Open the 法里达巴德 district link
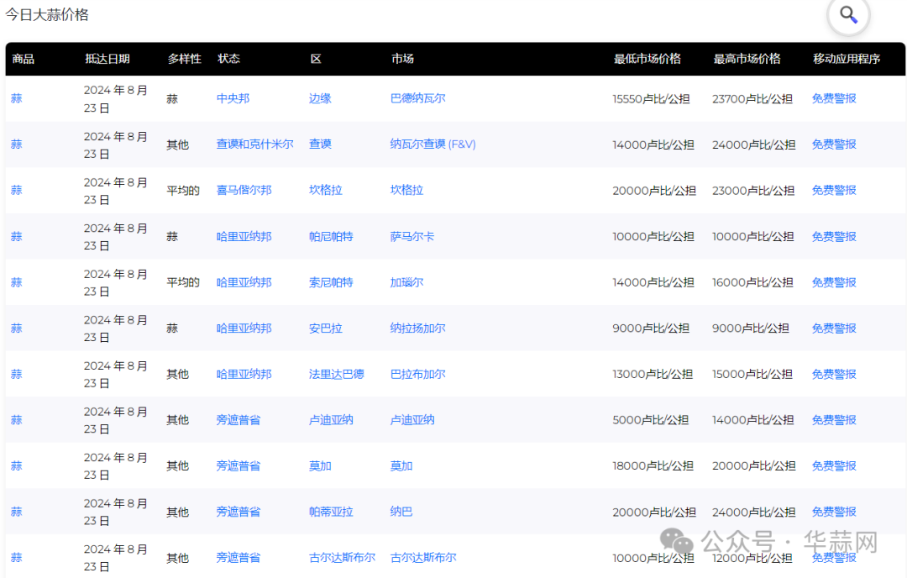This screenshot has width=907, height=578. pyautogui.click(x=336, y=374)
